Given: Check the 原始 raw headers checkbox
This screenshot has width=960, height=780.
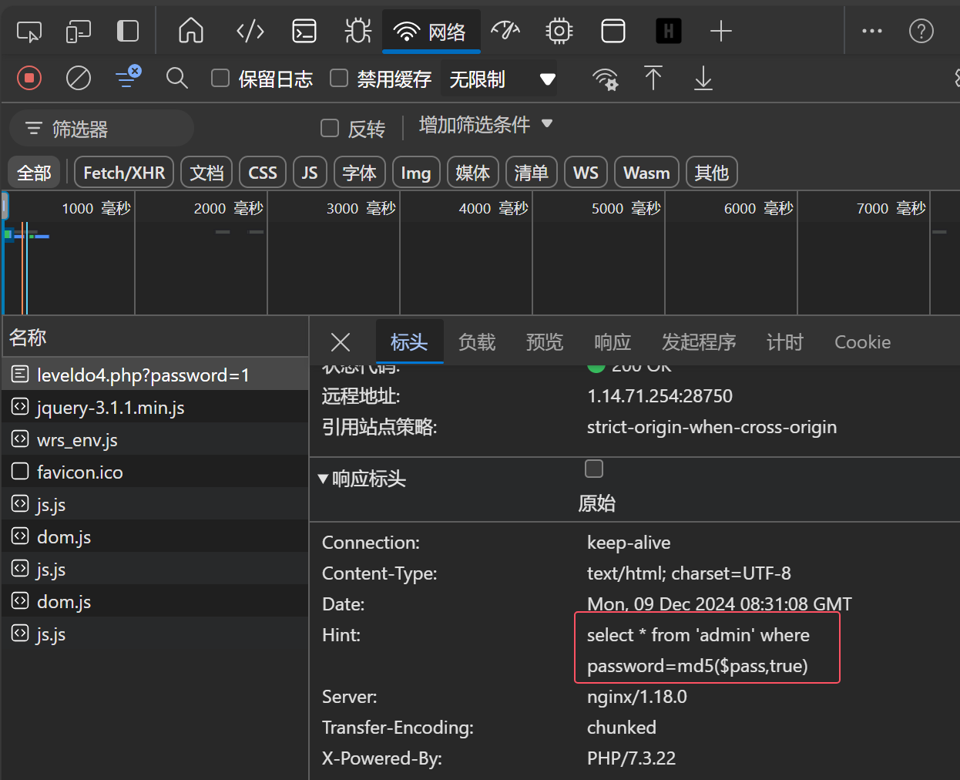Looking at the screenshot, I should click(x=594, y=469).
